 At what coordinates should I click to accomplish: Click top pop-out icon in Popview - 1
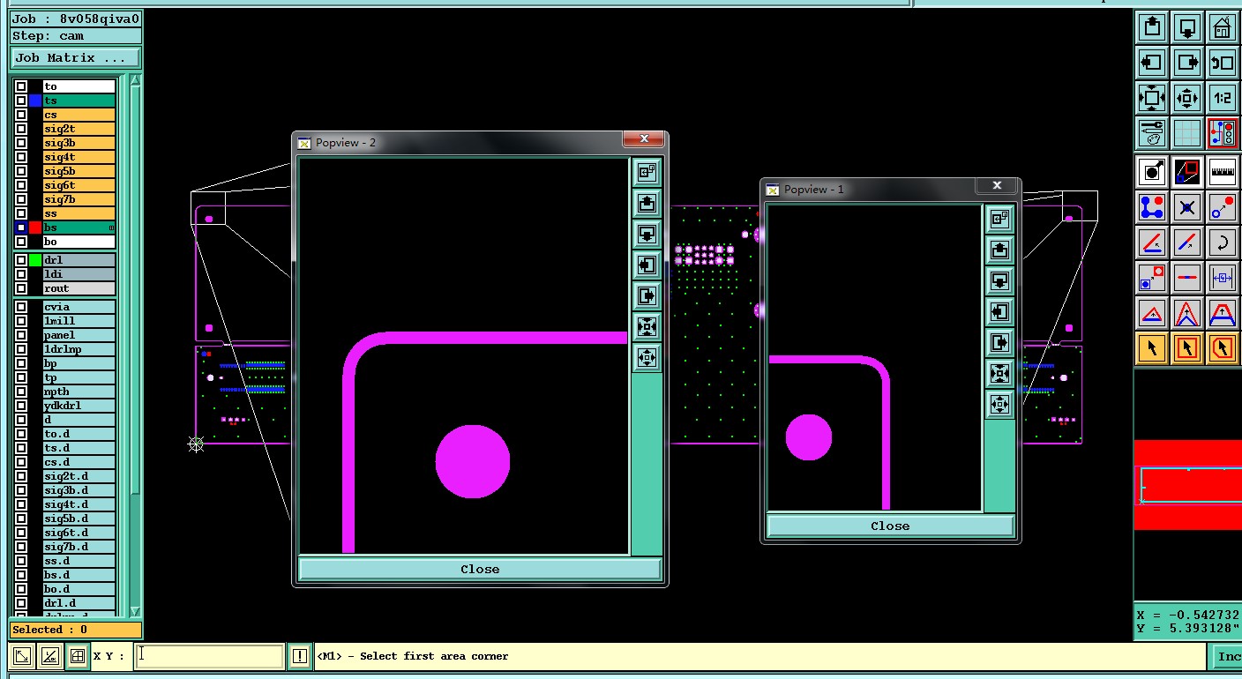(x=999, y=219)
